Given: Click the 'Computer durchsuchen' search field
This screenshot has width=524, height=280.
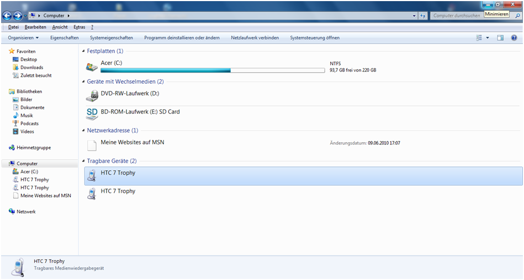Looking at the screenshot, I should click(x=457, y=15).
